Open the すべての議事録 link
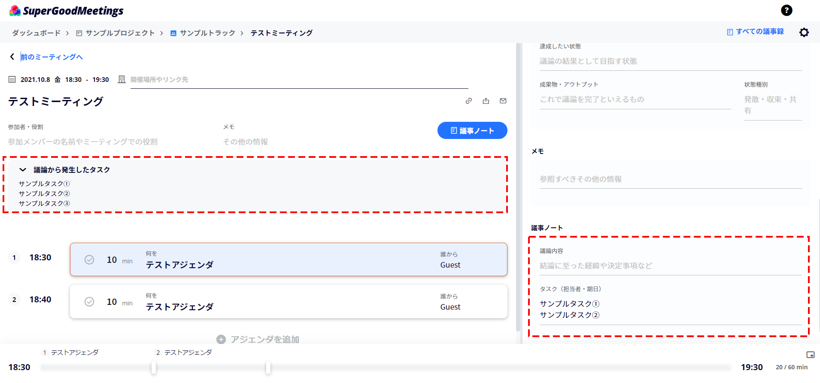 click(x=755, y=31)
